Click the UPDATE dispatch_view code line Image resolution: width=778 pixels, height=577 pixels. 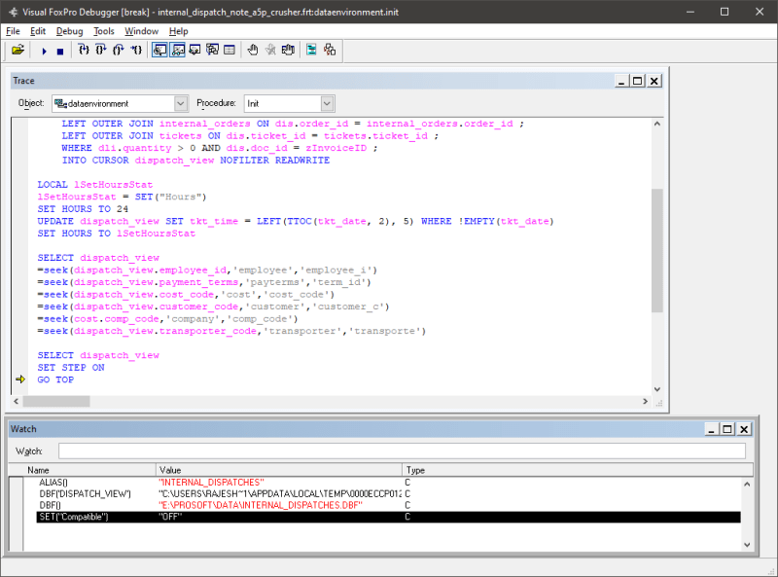click(296, 221)
